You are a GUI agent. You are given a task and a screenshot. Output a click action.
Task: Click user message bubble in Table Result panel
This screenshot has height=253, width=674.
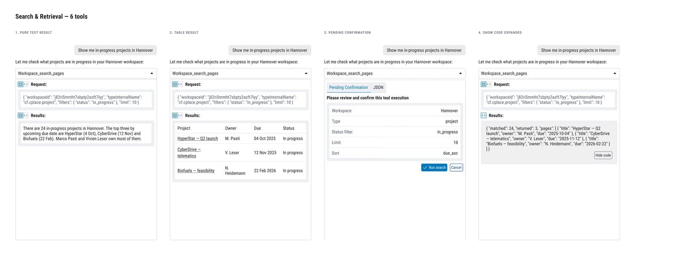(x=270, y=50)
